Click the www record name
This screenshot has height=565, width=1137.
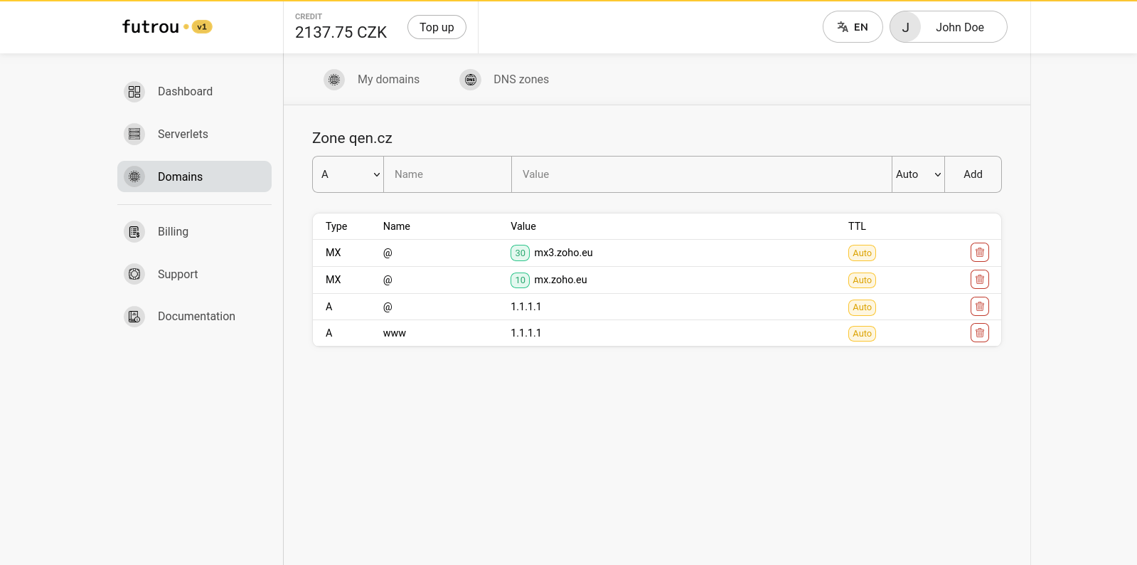click(395, 333)
